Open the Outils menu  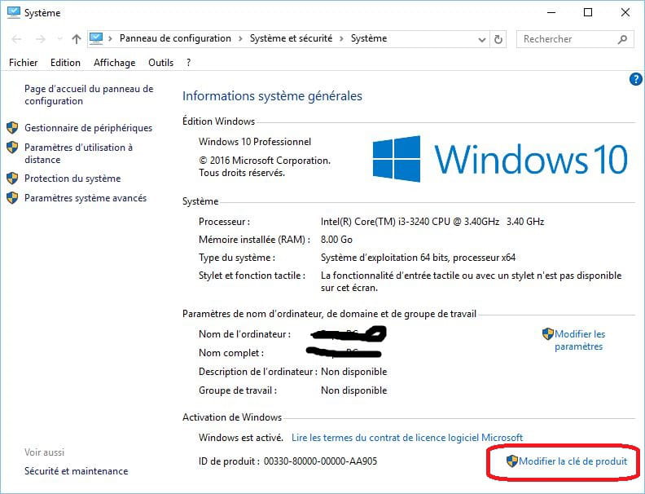click(x=160, y=63)
